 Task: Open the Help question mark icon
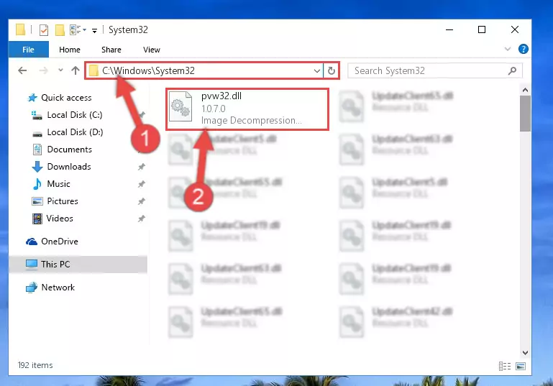click(x=523, y=49)
